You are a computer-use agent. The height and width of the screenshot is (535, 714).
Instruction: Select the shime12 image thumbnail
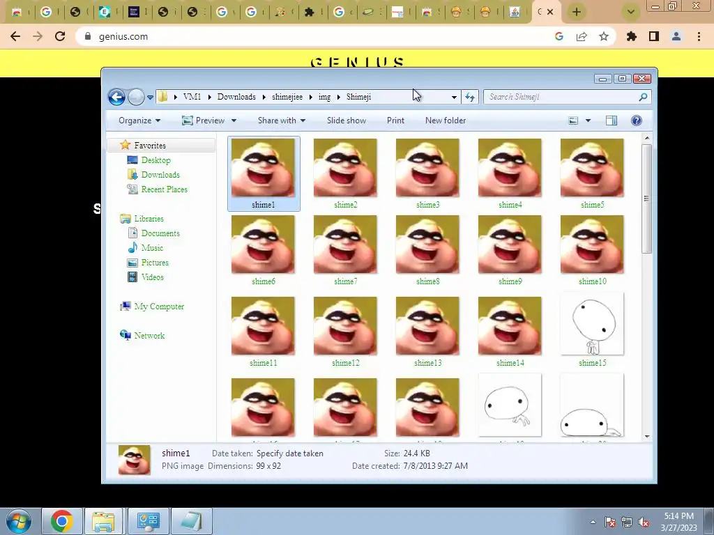[345, 326]
